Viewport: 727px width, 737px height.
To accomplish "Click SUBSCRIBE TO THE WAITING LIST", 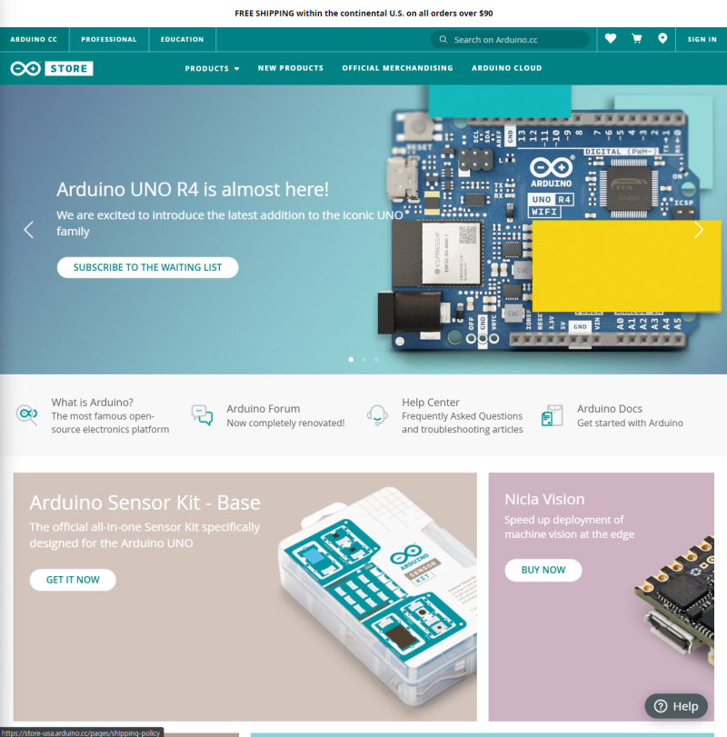I will coord(147,267).
